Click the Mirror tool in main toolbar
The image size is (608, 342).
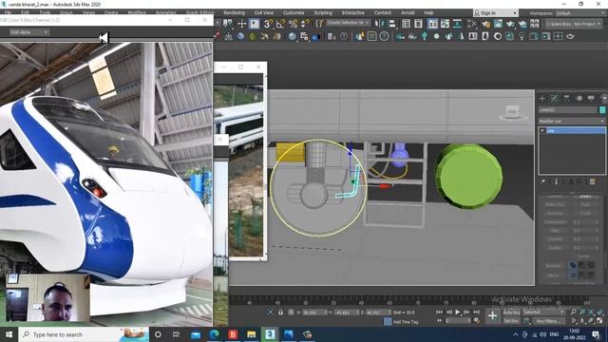click(379, 24)
